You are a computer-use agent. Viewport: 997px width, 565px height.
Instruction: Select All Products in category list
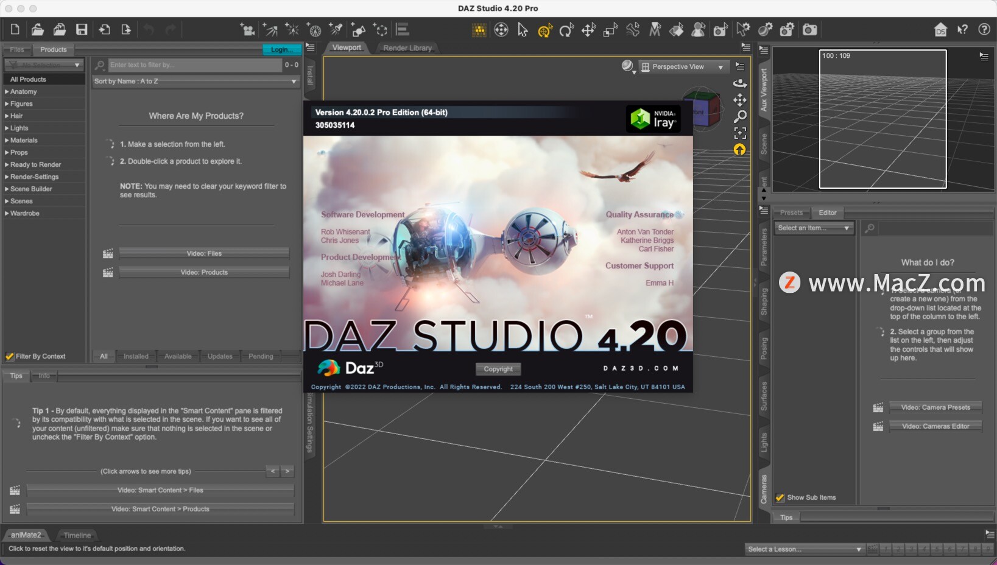[x=44, y=79]
